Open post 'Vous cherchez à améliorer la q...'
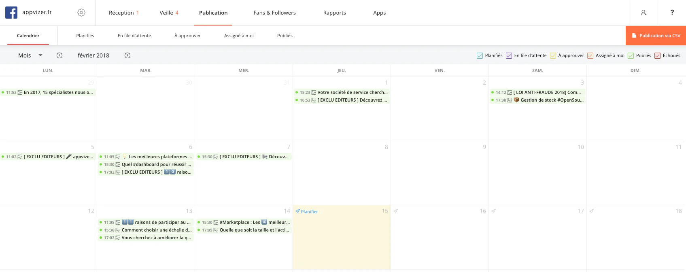Screen dimensions: 686x272 coord(146,238)
